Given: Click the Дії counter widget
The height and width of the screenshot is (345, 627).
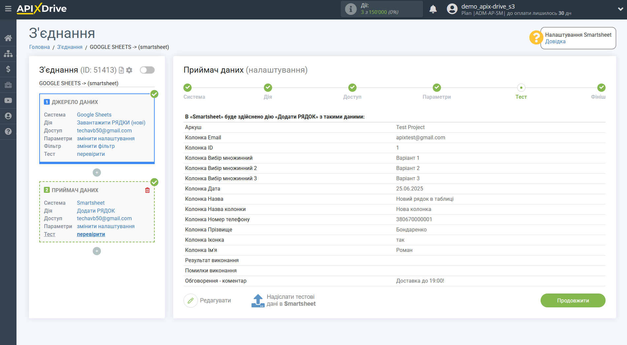Looking at the screenshot, I should pos(382,9).
